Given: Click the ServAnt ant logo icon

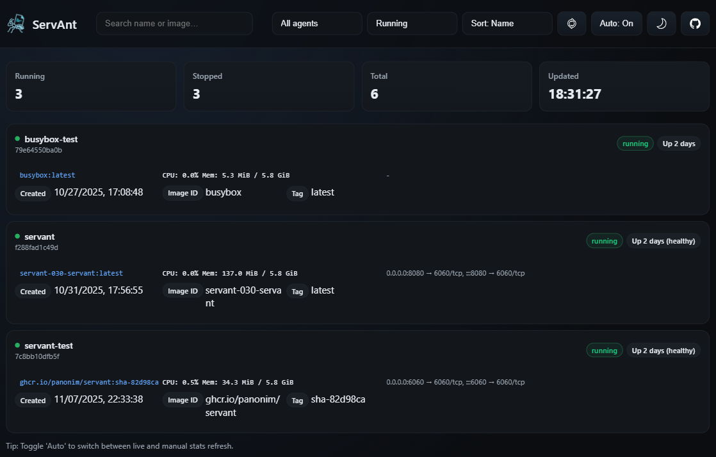Looking at the screenshot, I should (16, 24).
